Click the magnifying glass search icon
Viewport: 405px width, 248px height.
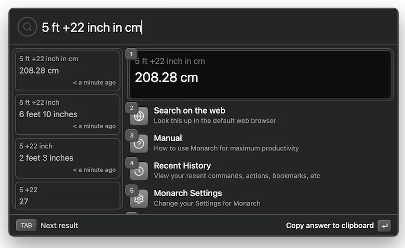[27, 26]
